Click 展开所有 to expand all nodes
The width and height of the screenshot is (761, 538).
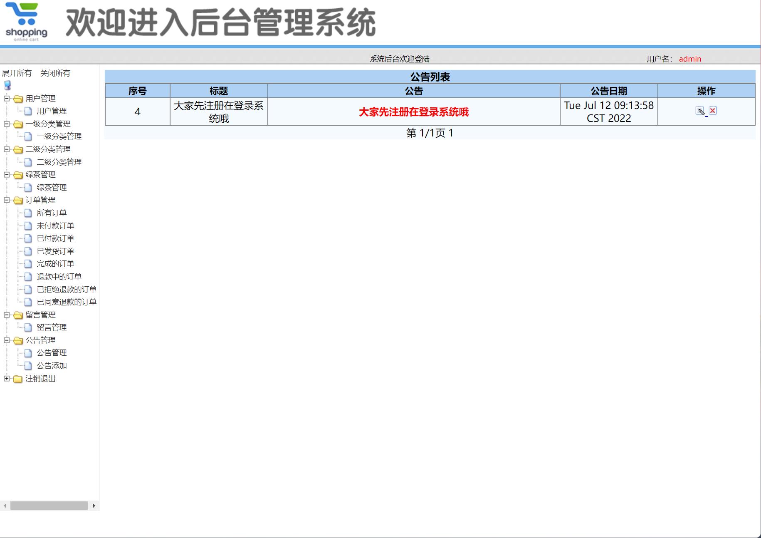(x=17, y=73)
